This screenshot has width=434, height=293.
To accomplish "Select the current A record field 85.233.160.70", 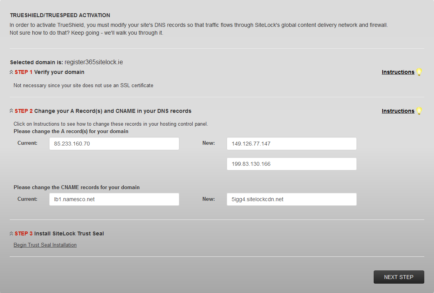I will pyautogui.click(x=114, y=144).
